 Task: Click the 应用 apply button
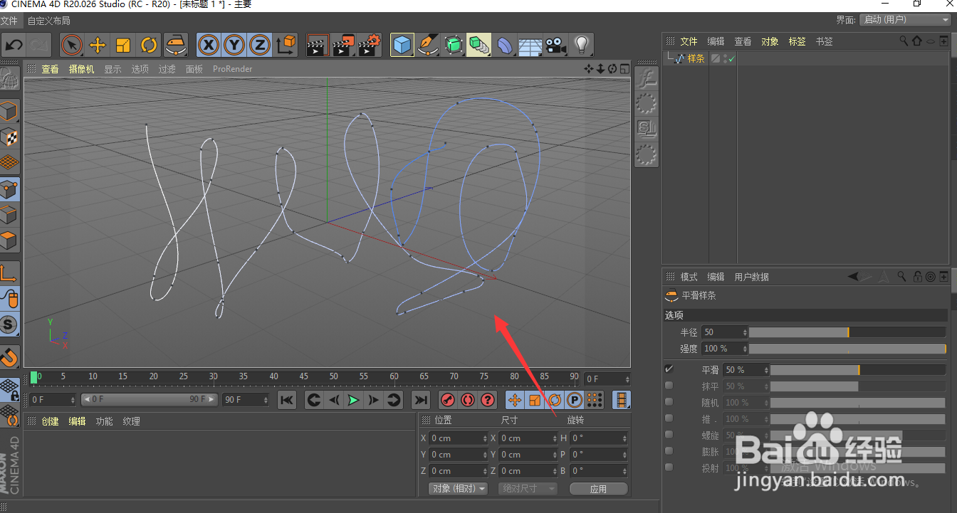[x=598, y=489]
